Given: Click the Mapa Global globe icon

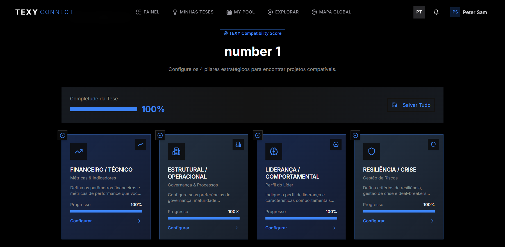Looking at the screenshot, I should tap(314, 12).
